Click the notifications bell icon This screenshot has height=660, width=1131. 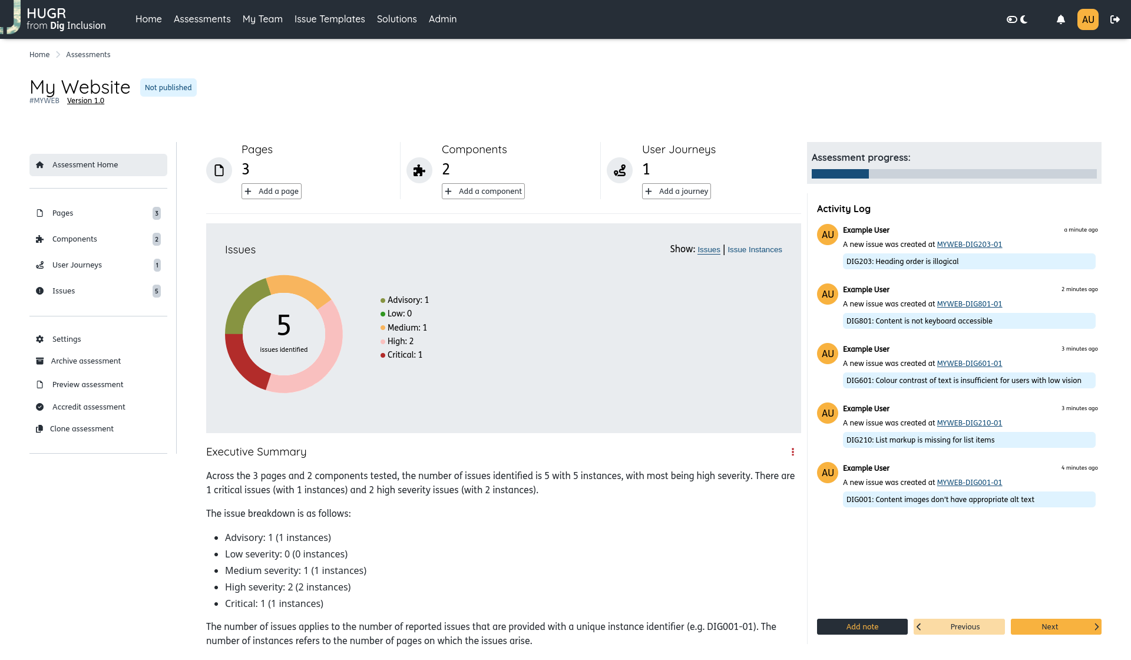coord(1060,19)
